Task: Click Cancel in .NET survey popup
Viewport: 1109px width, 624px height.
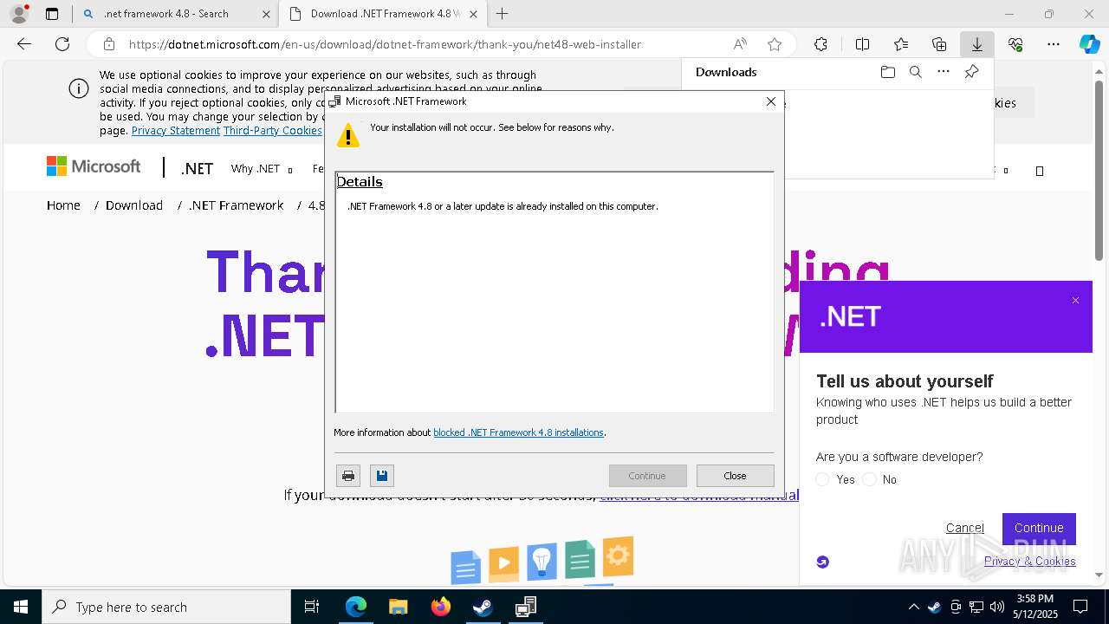Action: pyautogui.click(x=964, y=528)
